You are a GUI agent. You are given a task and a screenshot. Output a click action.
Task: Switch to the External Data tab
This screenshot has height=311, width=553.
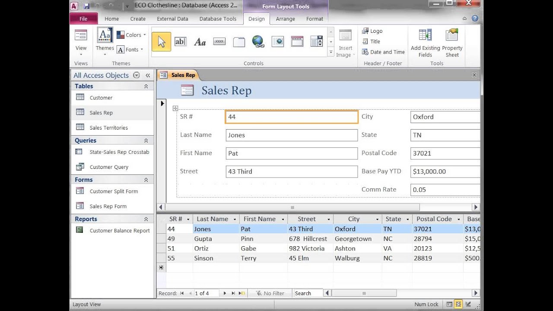coord(172,19)
